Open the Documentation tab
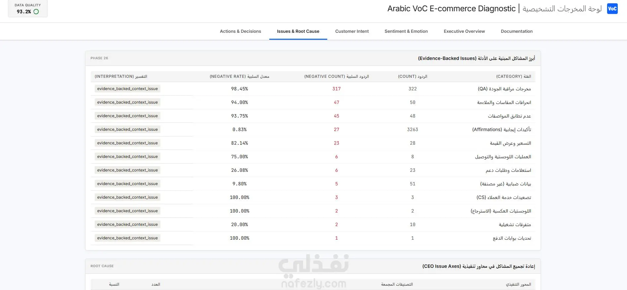 tap(517, 31)
